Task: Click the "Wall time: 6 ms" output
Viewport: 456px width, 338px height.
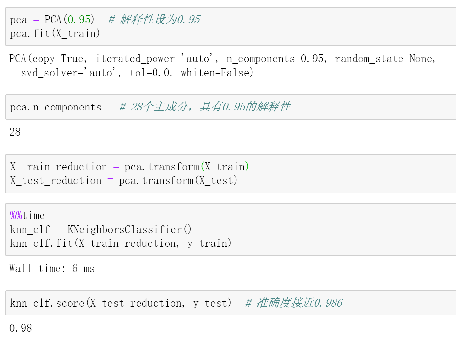Action: point(52,269)
